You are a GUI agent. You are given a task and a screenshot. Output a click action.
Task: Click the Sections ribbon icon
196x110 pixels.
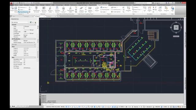[97, 9]
